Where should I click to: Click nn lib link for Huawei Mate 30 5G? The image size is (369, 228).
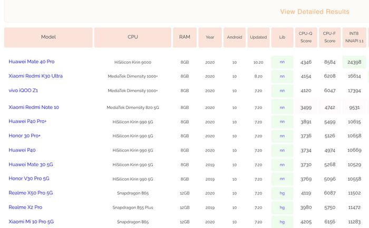point(282,165)
